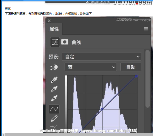Pick the black point eyedropper
Viewport: 153px width, 136px height.
tap(54, 80)
